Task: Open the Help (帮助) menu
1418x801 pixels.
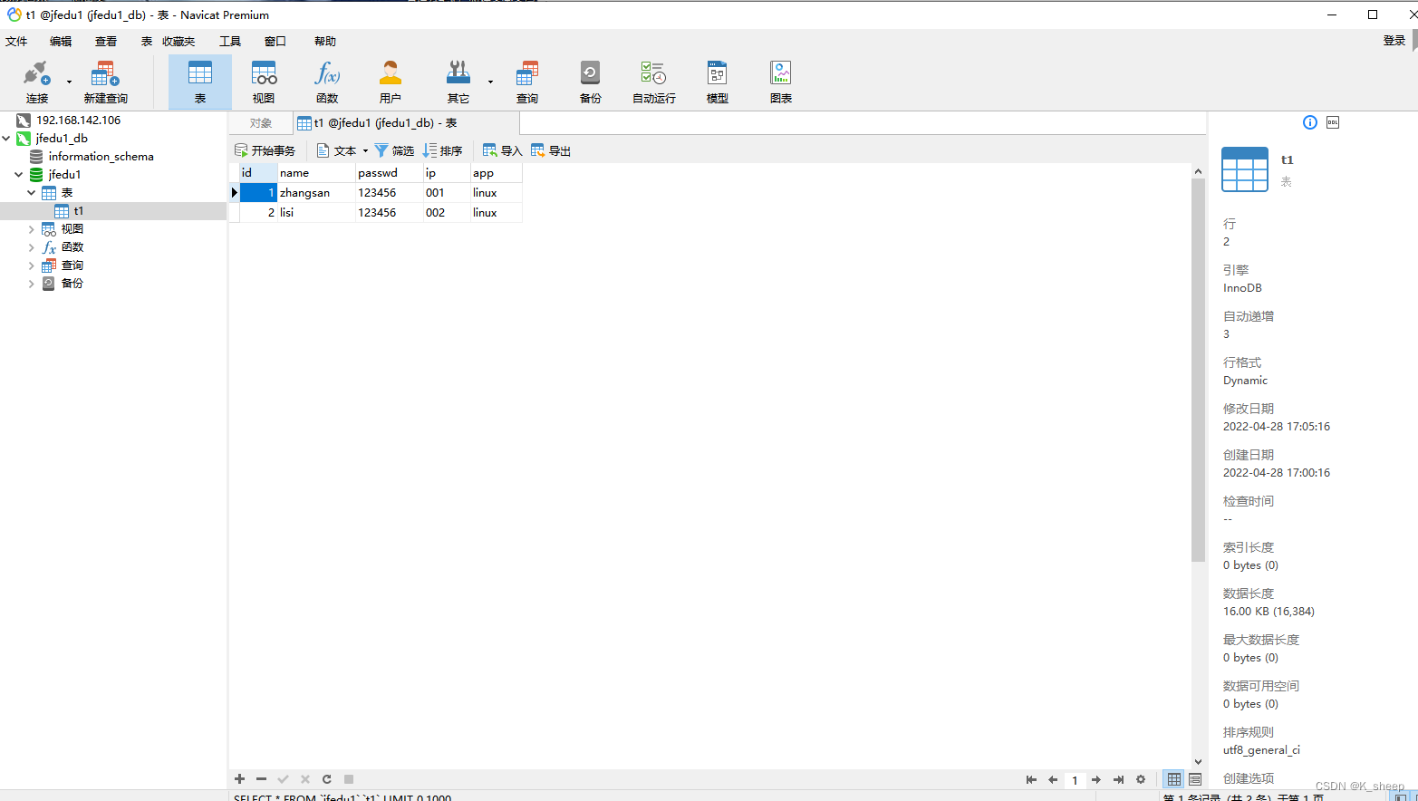Action: pyautogui.click(x=325, y=42)
